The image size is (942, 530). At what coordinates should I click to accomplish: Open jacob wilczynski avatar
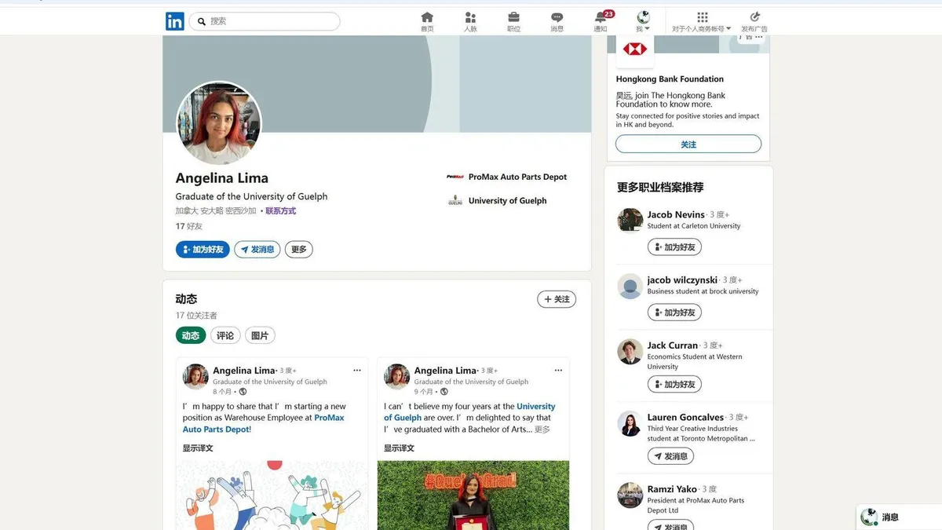pos(630,286)
